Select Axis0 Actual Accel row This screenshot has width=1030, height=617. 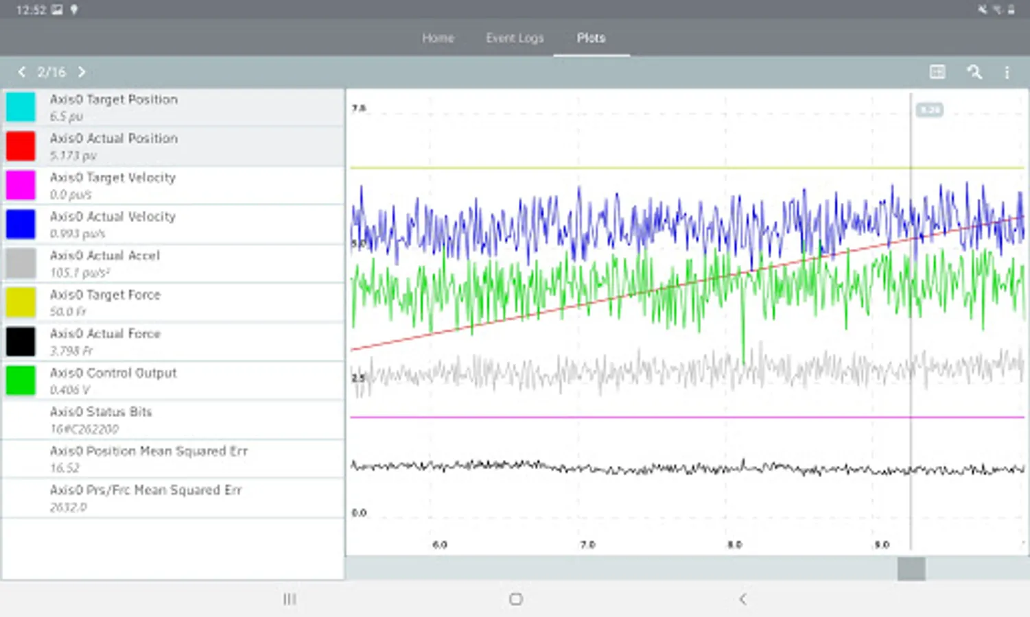tap(173, 264)
